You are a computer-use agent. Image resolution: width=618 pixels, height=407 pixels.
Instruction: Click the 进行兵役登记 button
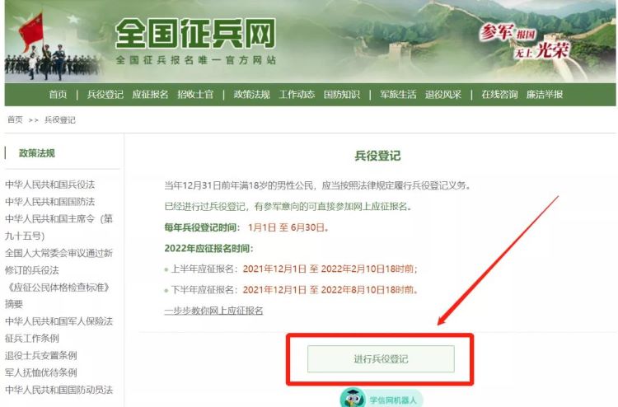381,359
